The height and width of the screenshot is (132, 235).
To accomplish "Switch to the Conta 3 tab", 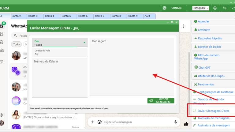I will [35, 16].
